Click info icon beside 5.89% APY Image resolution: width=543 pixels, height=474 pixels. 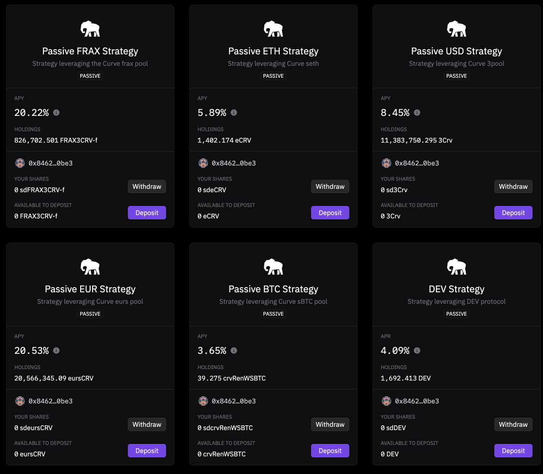pos(234,113)
